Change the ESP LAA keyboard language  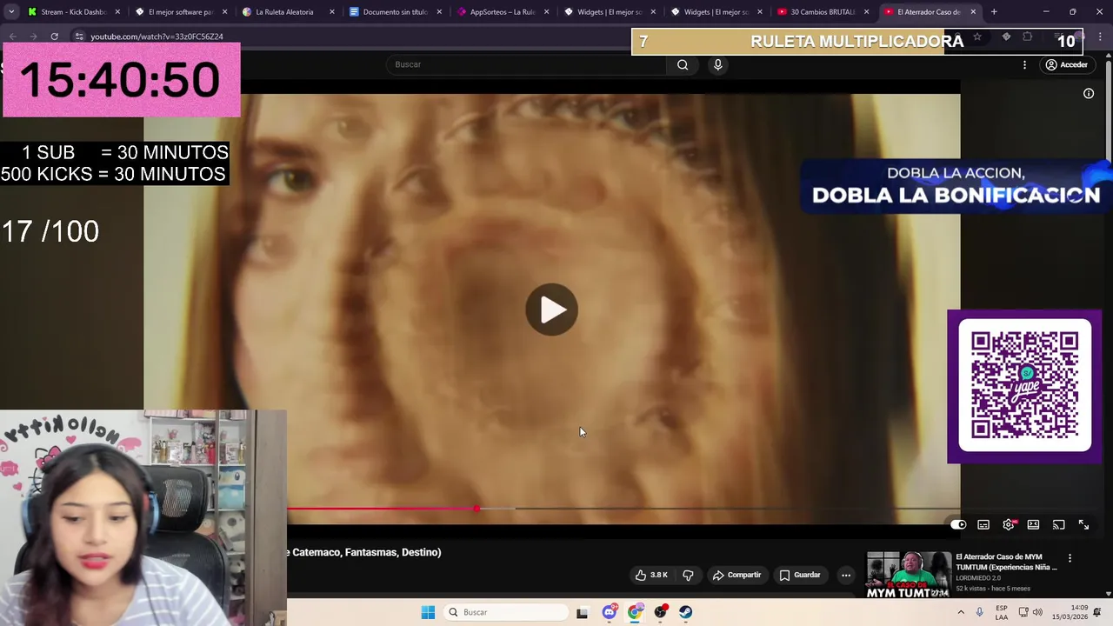[1002, 612]
